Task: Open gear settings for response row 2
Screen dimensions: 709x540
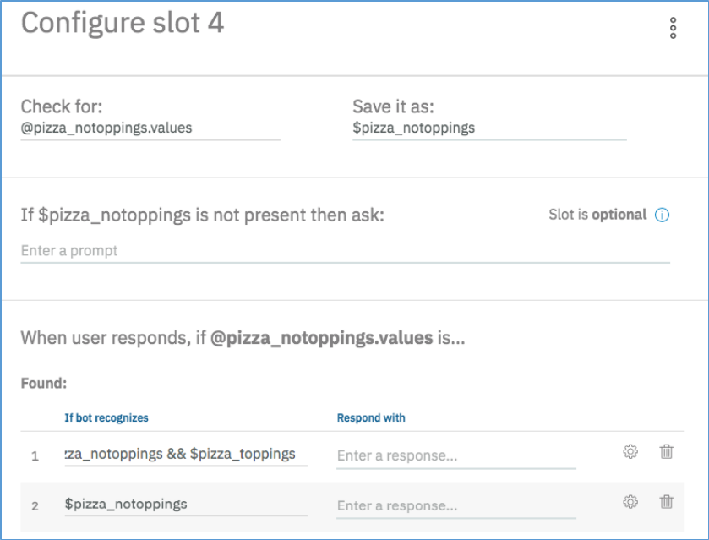Action: (x=630, y=503)
